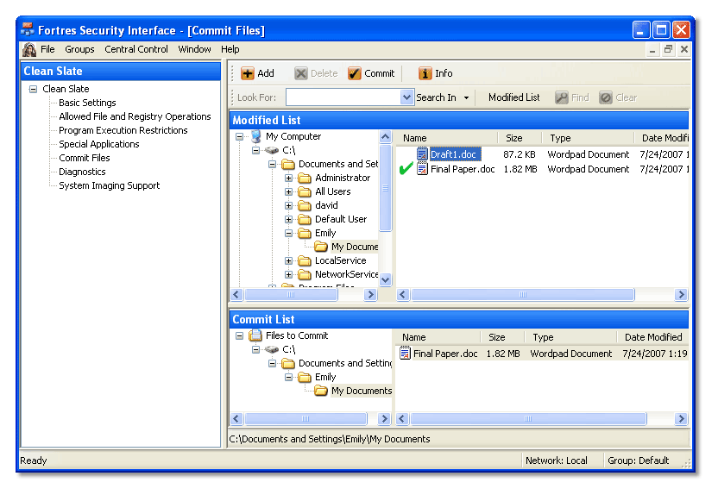Viewport: 718px width, 495px height.
Task: Click the Find button
Action: (x=572, y=97)
